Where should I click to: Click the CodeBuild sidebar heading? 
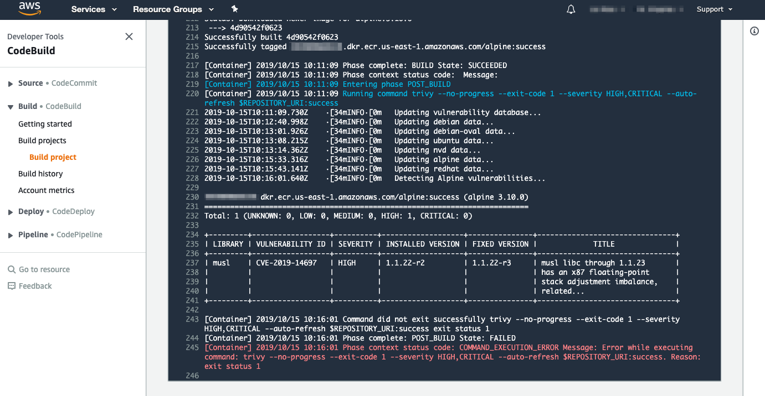(x=31, y=51)
